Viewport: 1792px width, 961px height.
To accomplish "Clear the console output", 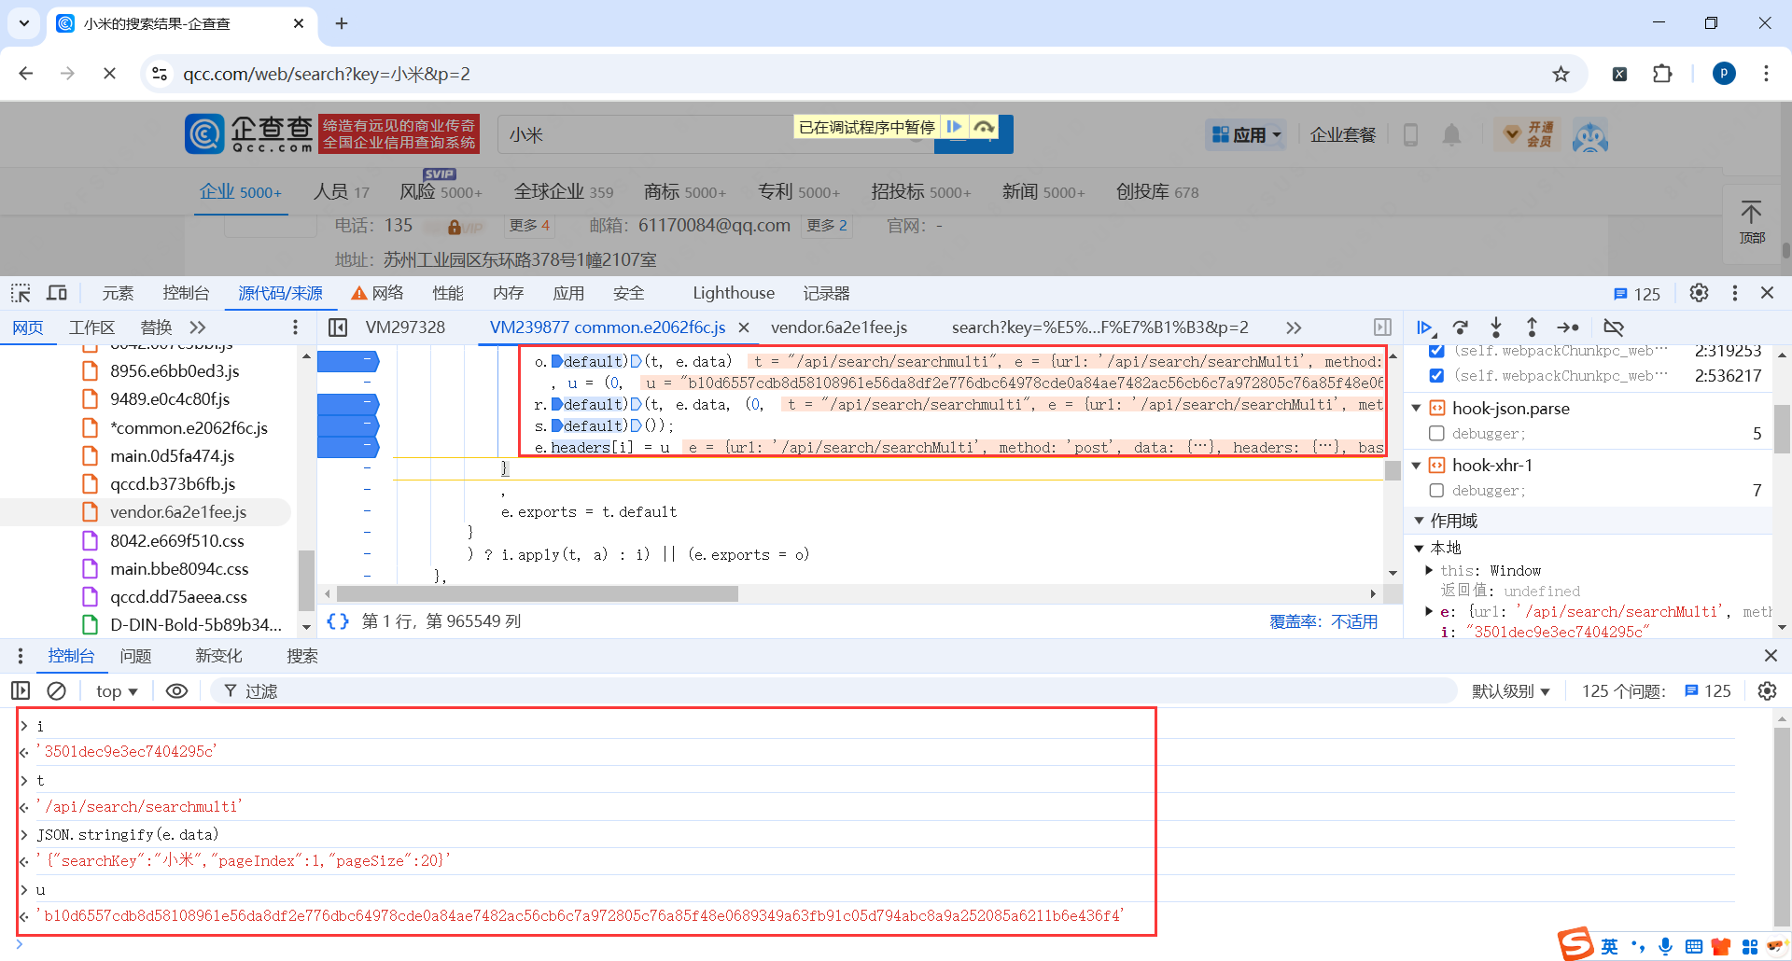I will [57, 691].
